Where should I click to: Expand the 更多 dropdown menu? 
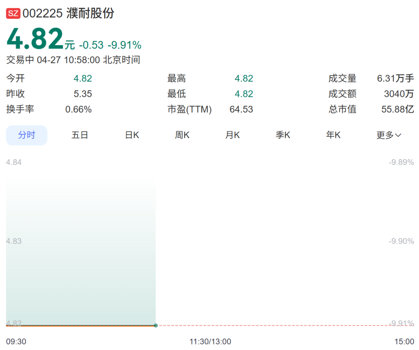389,135
